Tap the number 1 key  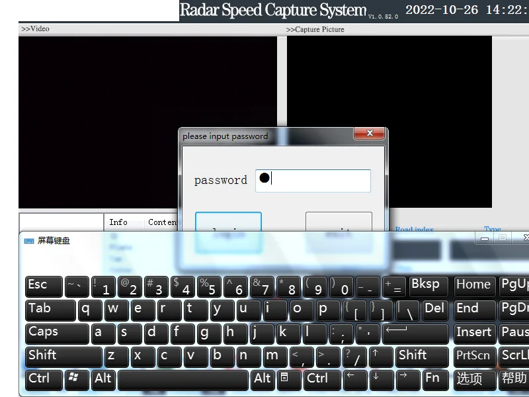click(103, 287)
